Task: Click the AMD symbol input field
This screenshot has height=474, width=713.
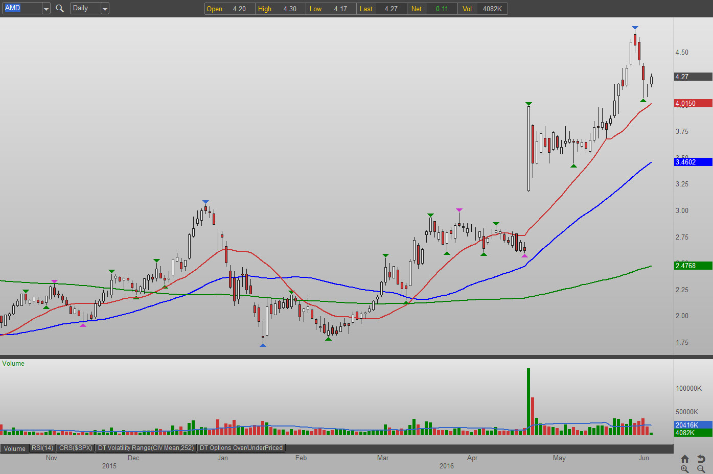Action: point(21,8)
